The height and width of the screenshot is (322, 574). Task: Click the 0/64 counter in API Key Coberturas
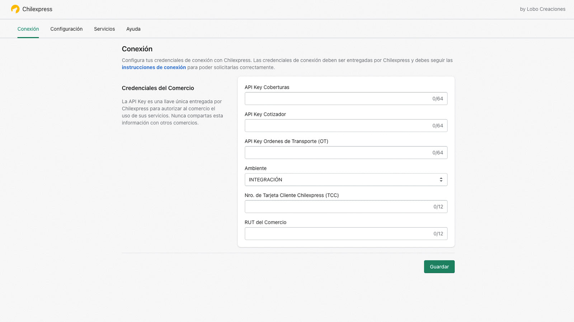tap(438, 98)
